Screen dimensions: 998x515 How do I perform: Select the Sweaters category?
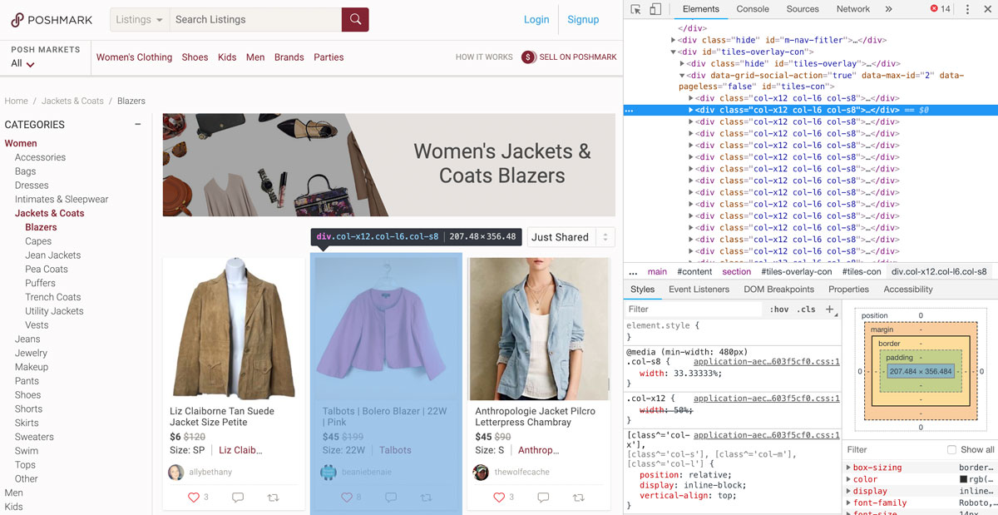coord(34,437)
